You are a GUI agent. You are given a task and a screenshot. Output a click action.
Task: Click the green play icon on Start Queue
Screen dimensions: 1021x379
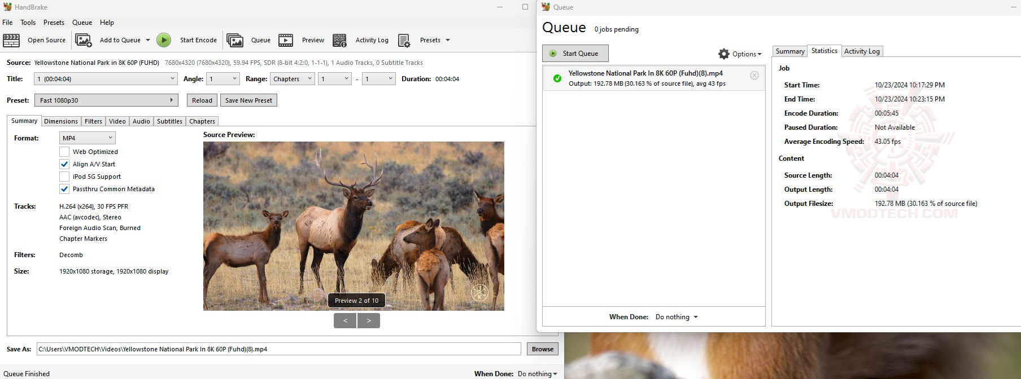point(553,54)
